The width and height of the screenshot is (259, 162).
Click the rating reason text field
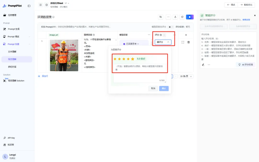tap(140, 73)
